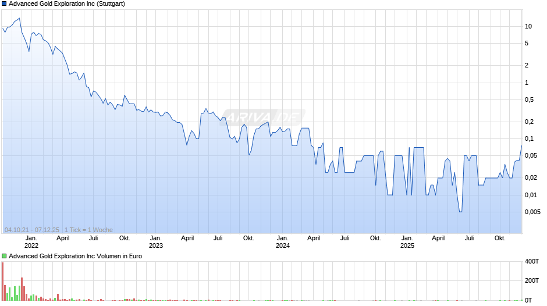
Task: Click the 'Jan. 2023' time axis label
Action: 155,242
